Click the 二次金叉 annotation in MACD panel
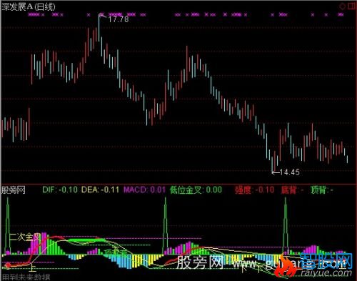The image size is (357, 281). (x=24, y=237)
